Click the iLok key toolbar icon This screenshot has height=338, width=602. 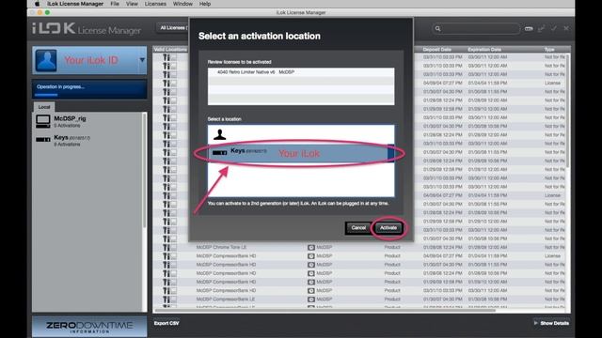529,28
